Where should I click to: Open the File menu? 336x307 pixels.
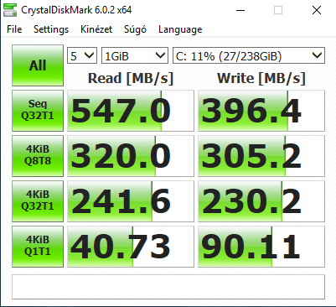pyautogui.click(x=14, y=29)
